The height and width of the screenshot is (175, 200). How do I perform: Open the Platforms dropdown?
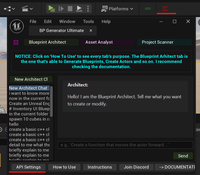point(117,9)
